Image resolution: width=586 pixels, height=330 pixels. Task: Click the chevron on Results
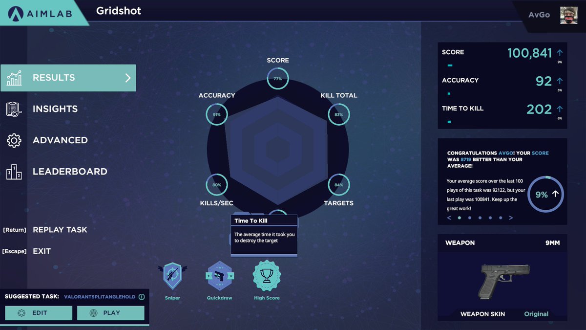point(128,78)
